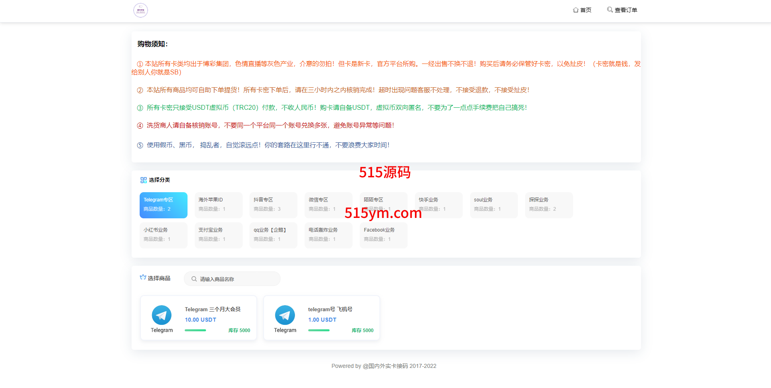Click stock progress bar under 1.00 USDT
Viewport: 771px width, 388px height.
(x=319, y=331)
